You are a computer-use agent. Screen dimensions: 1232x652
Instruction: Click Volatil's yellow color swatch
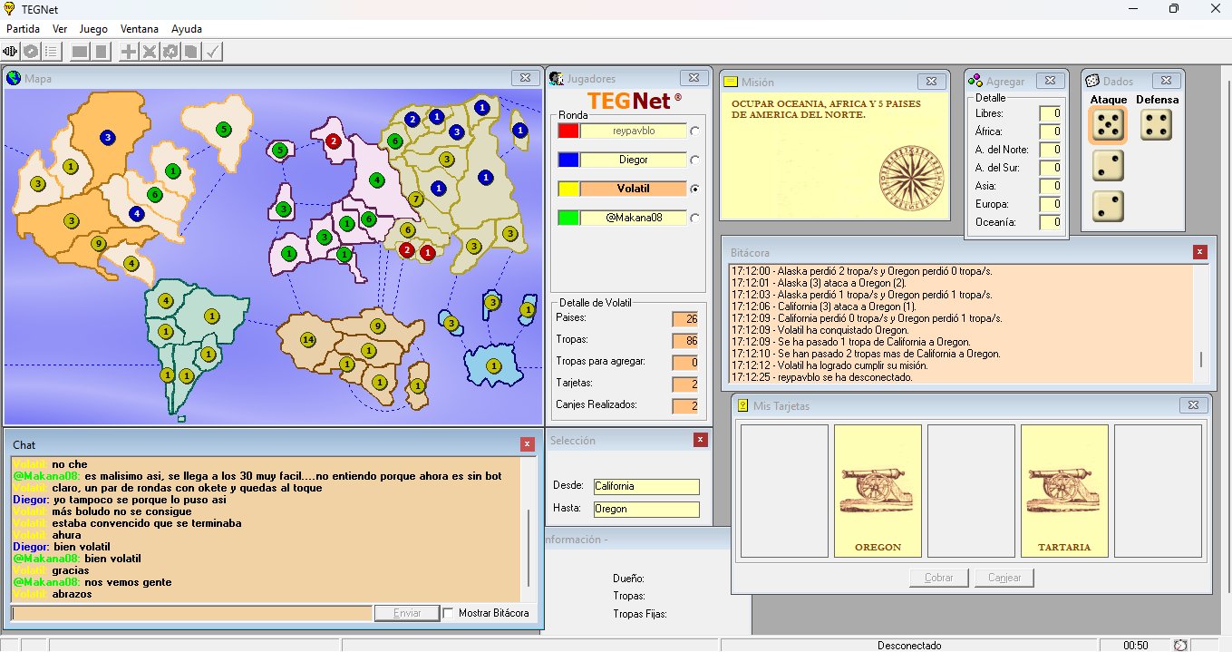tap(568, 189)
